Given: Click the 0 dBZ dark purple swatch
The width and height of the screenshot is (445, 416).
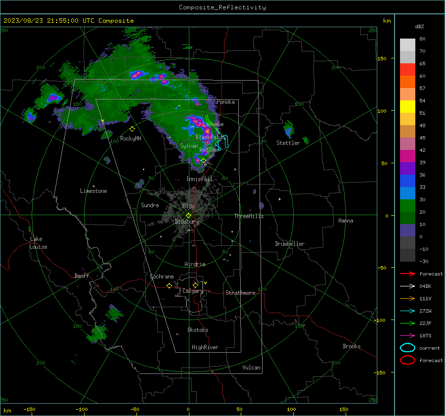Looking at the screenshot, I should [407, 231].
